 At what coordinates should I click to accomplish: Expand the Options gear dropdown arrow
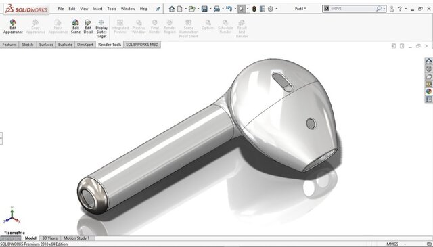point(277,9)
